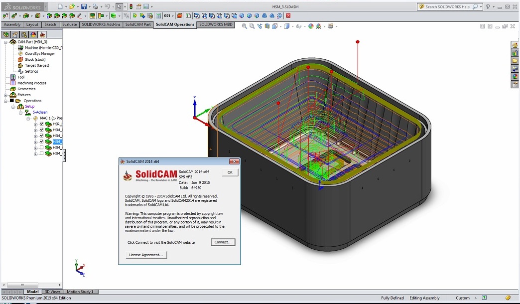Click the Custom unit system status bar entry

pyautogui.click(x=463, y=298)
